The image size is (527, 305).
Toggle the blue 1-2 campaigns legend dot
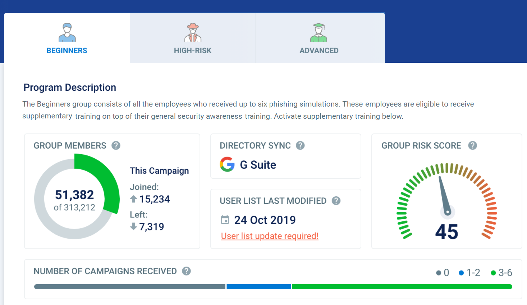(462, 273)
